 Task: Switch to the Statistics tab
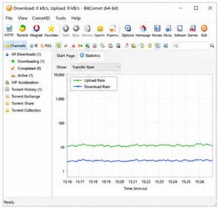pos(90,56)
